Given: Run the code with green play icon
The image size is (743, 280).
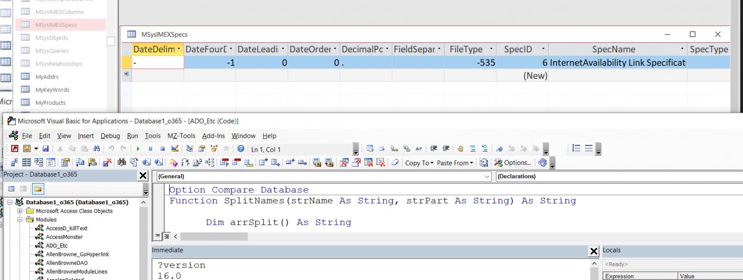Looking at the screenshot, I should click(x=138, y=149).
